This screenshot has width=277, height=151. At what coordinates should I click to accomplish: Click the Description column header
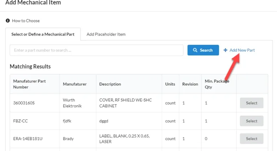pos(110,84)
